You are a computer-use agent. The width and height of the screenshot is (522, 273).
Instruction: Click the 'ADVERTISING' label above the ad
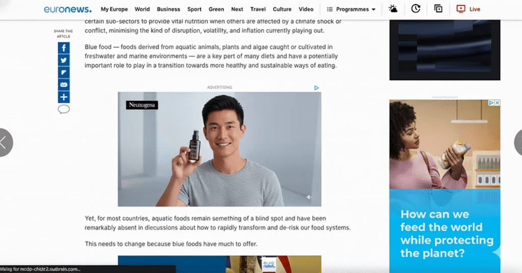tap(219, 87)
